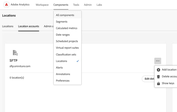Click the Adobe Analytics logo icon
Viewport: 177px width, 112px height.
point(6,5)
